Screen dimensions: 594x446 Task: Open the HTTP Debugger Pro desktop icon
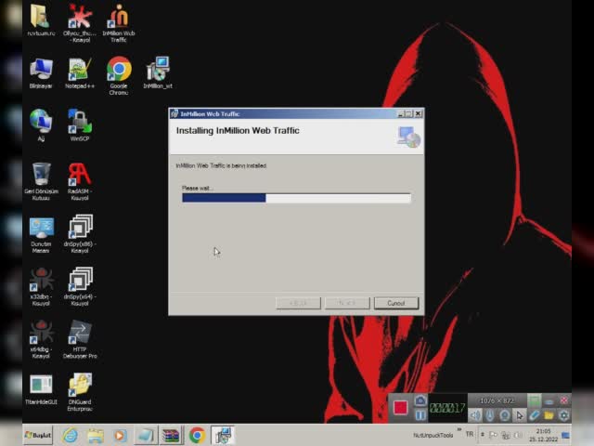(80, 339)
